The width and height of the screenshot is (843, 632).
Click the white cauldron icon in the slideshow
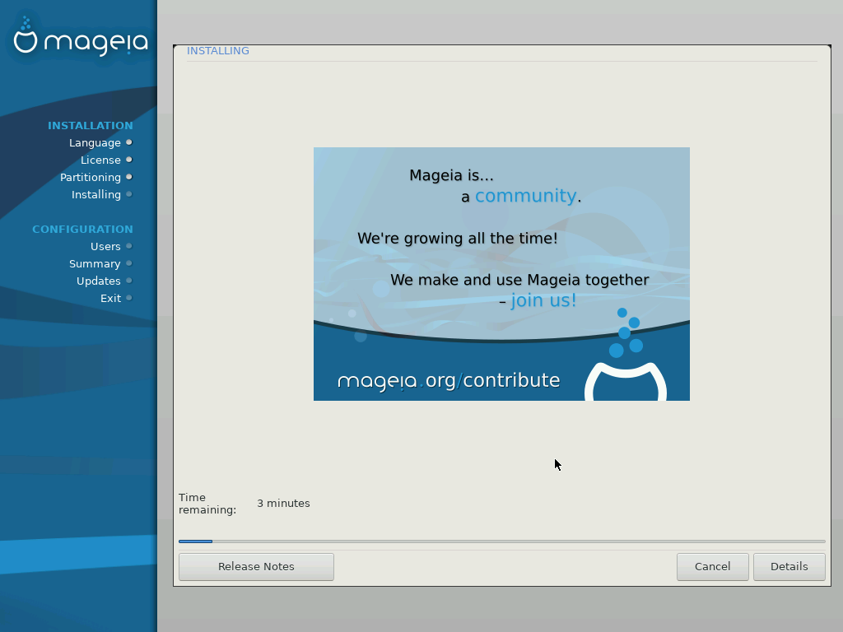(x=625, y=382)
